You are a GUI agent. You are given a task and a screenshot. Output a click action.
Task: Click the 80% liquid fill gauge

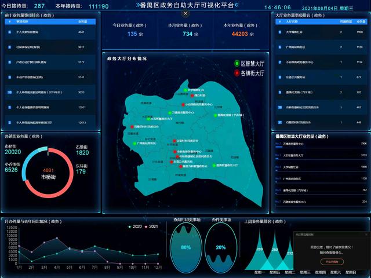click(186, 247)
